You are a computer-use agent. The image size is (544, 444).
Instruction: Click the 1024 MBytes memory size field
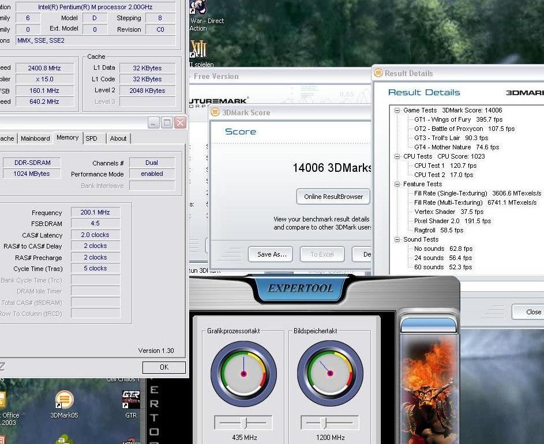(32, 174)
